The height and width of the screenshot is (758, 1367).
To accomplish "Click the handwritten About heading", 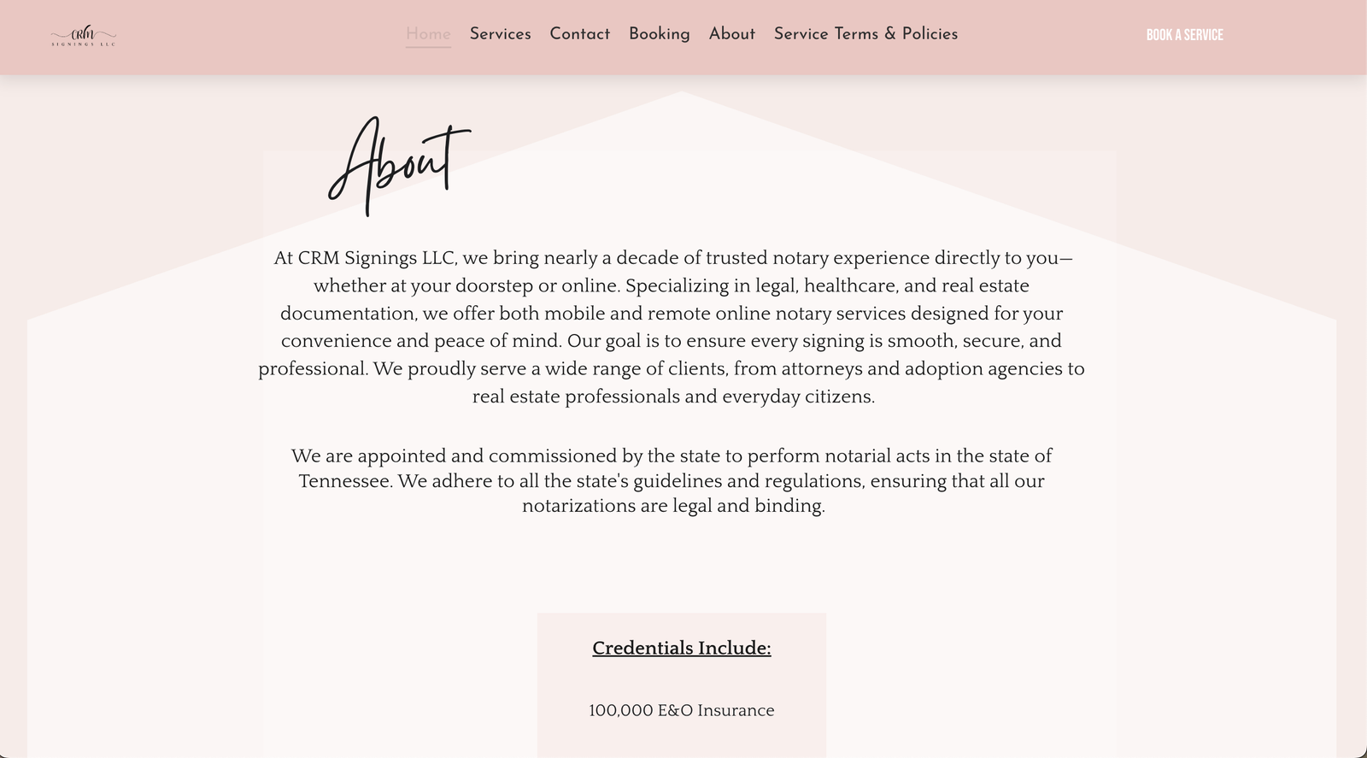I will click(x=398, y=164).
